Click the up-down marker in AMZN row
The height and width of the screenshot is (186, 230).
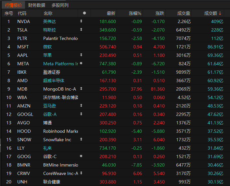click(x=81, y=105)
